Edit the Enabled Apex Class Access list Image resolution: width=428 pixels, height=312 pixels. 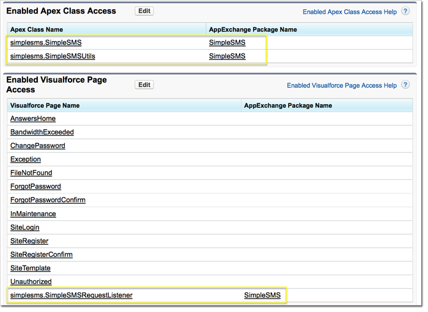click(x=144, y=11)
